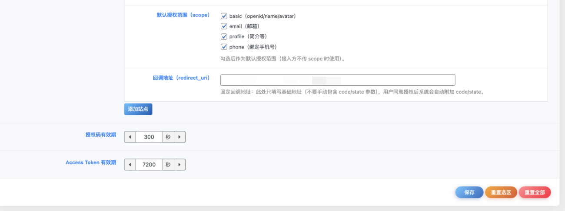Click the red 重置全部 button
The width and height of the screenshot is (565, 211).
tap(535, 192)
